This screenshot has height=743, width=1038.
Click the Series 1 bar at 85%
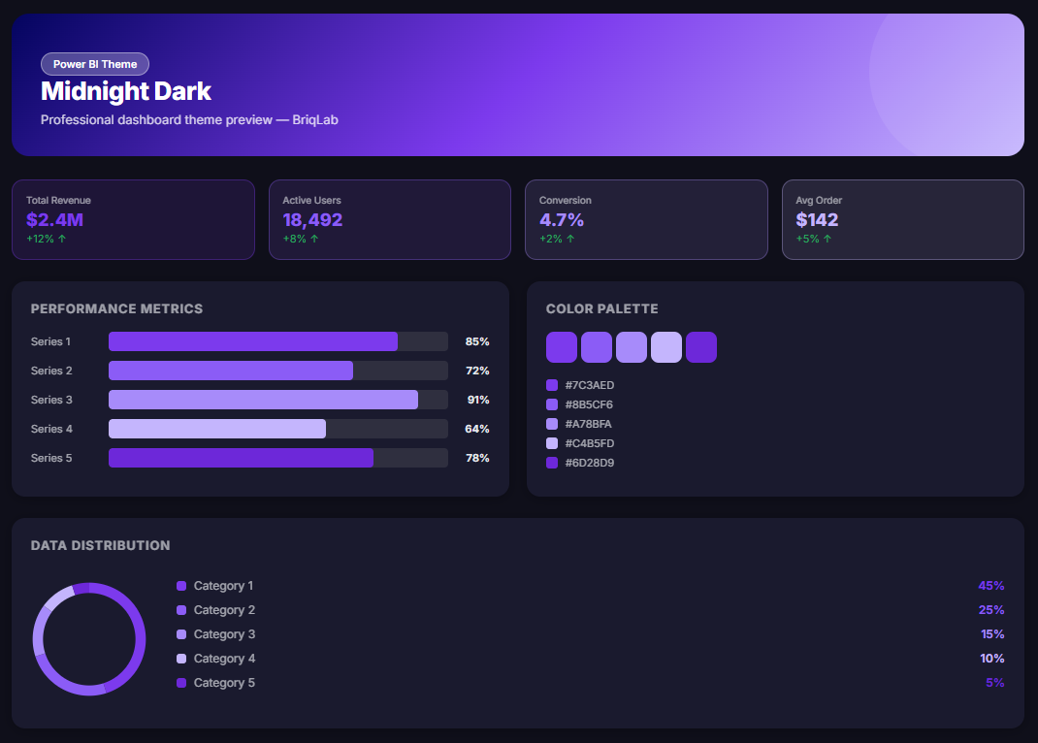pyautogui.click(x=253, y=341)
